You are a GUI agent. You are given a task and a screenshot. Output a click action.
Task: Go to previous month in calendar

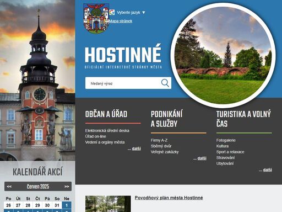9,187
